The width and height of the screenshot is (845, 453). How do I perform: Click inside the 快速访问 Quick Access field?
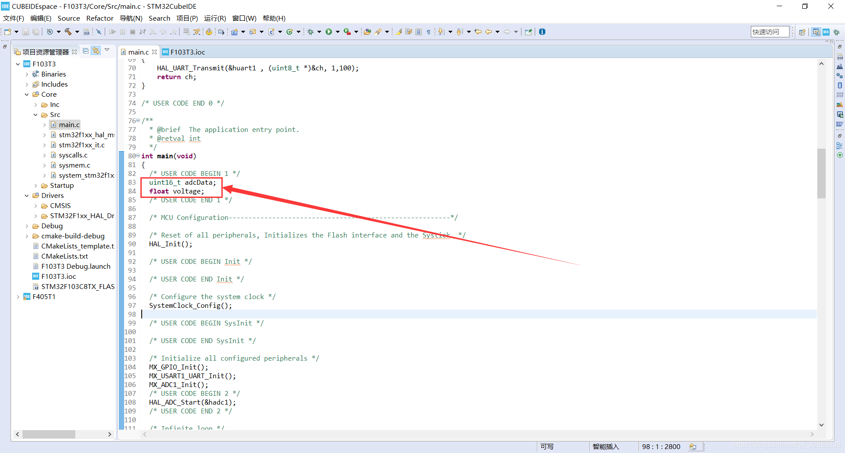(x=769, y=32)
